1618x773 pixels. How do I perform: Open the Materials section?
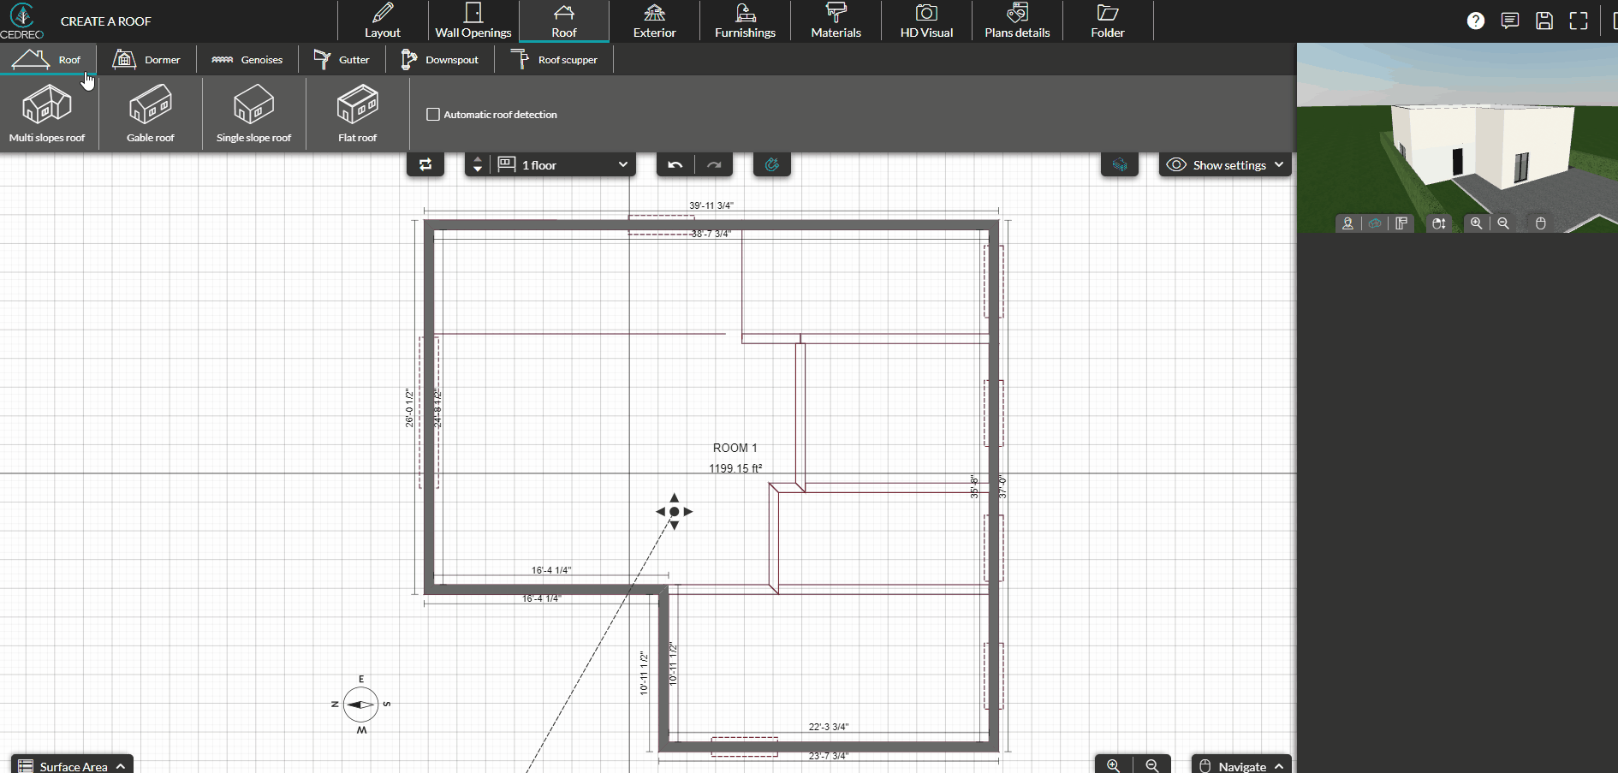point(835,21)
